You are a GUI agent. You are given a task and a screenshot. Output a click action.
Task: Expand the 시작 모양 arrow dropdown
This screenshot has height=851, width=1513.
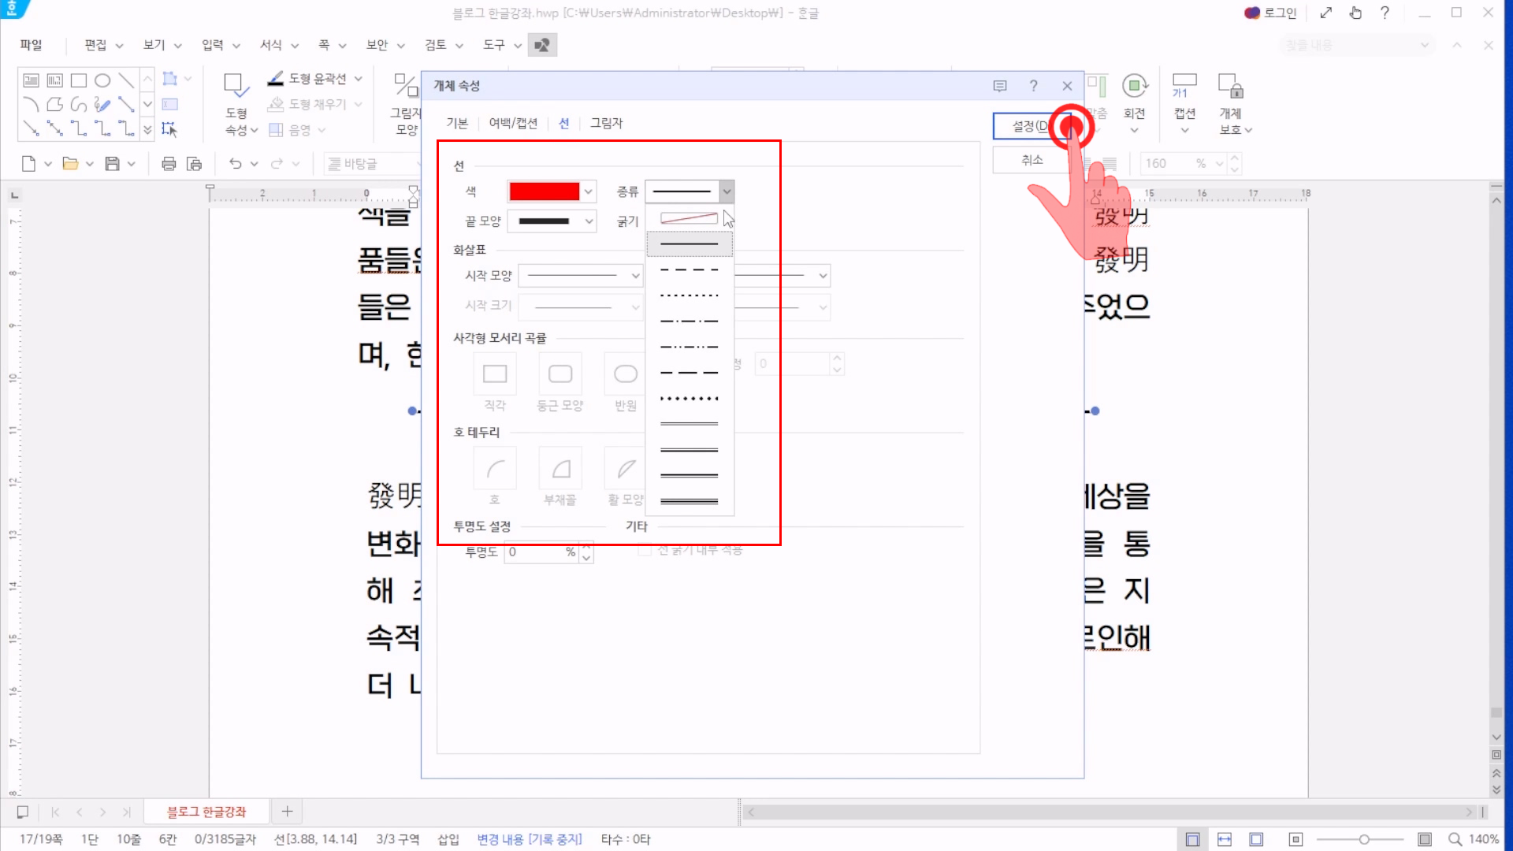(635, 276)
